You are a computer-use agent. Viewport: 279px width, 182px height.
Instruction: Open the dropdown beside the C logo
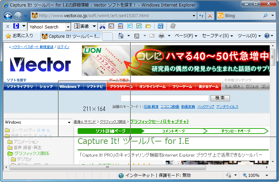click(24, 26)
